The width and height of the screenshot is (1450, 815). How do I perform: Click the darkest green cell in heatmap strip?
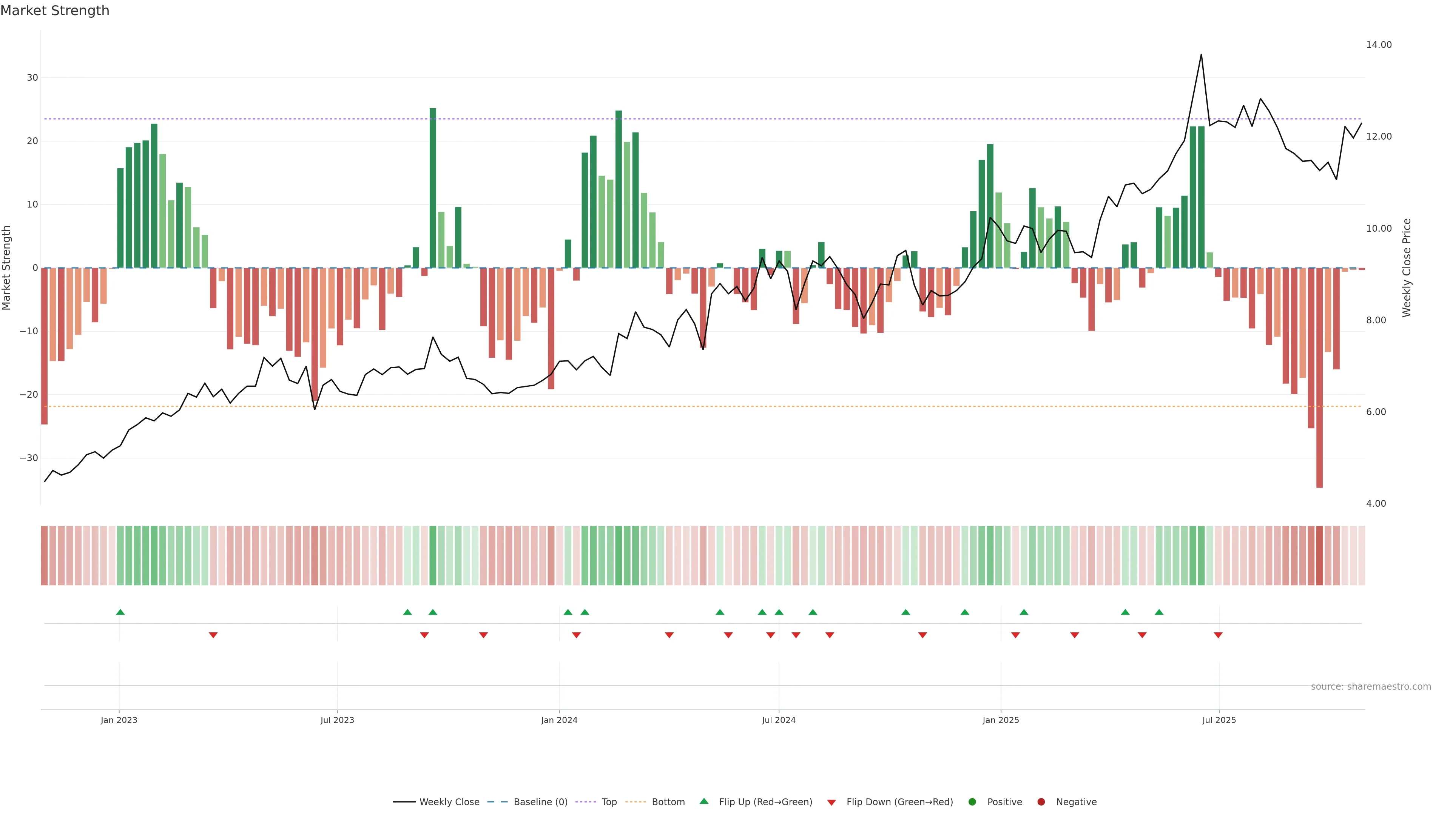[432, 556]
